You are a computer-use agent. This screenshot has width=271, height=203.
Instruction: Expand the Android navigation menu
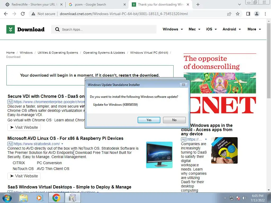coord(232,29)
